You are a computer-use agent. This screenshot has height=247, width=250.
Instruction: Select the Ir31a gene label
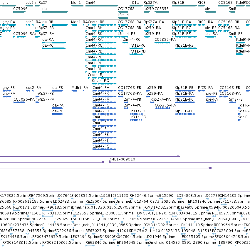click(134, 3)
